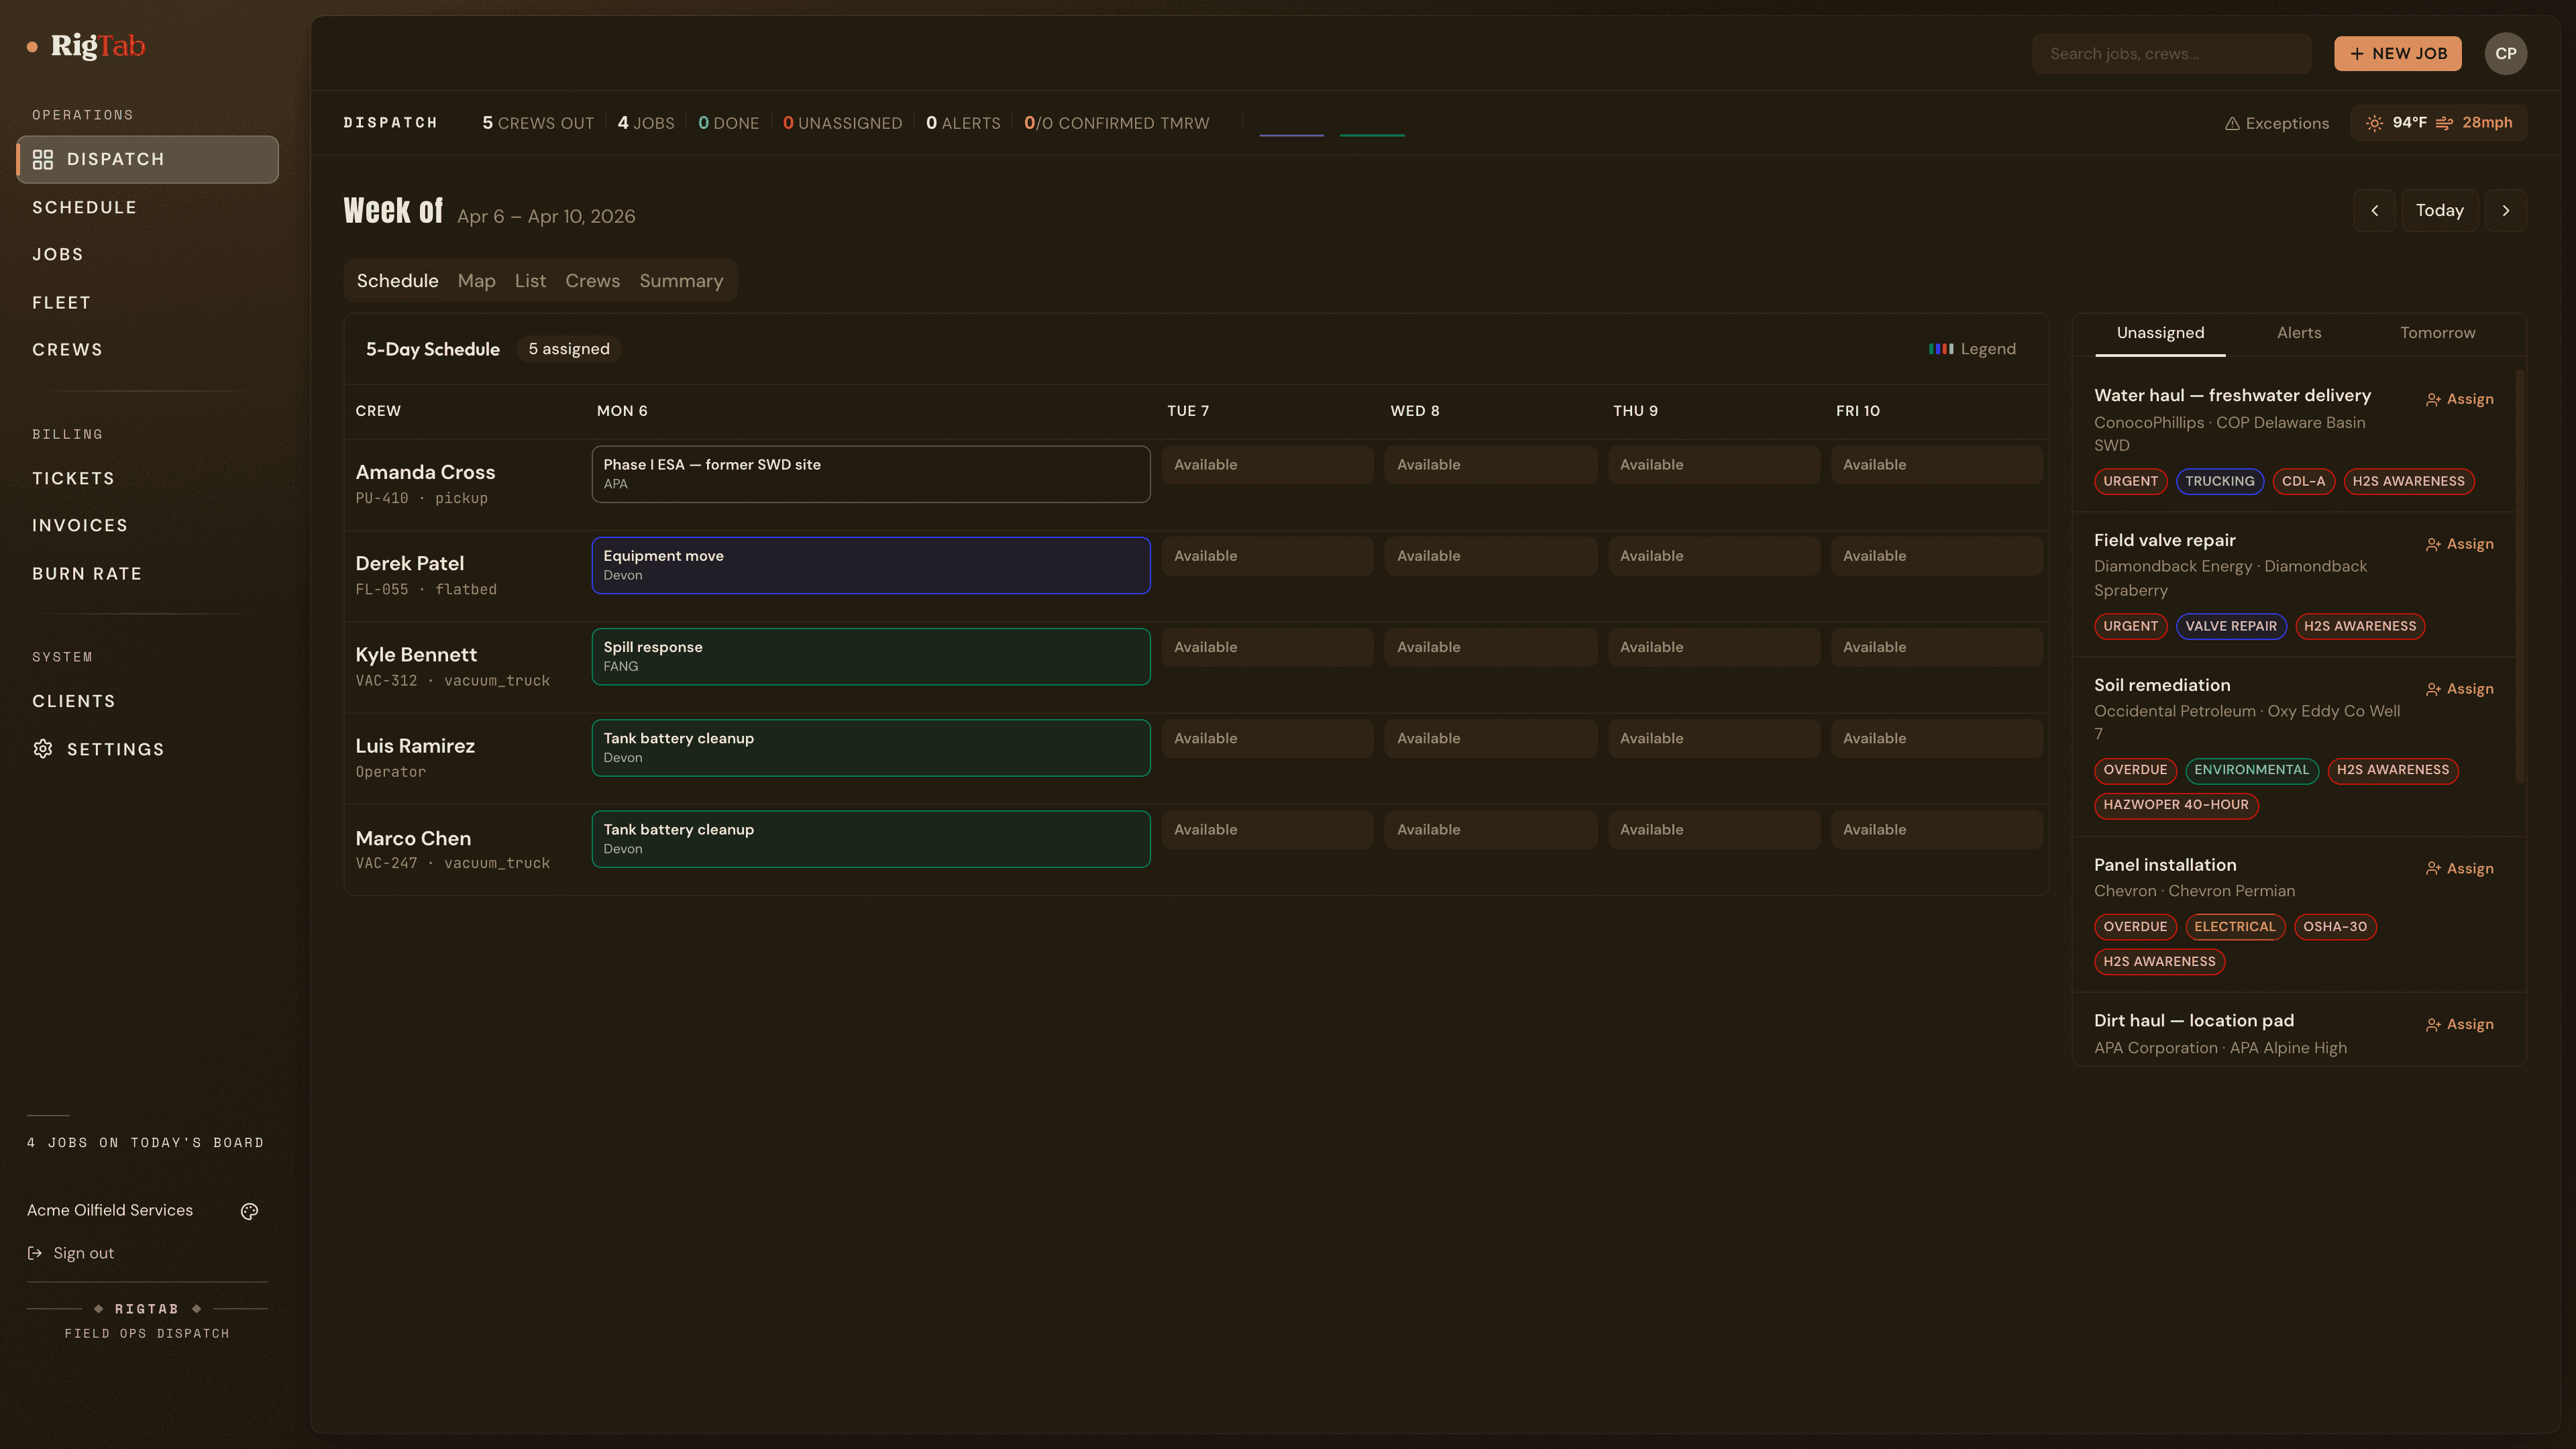This screenshot has width=2576, height=1449.
Task: Click the ELECTRICAL tag on Panel installation
Action: click(x=2234, y=927)
